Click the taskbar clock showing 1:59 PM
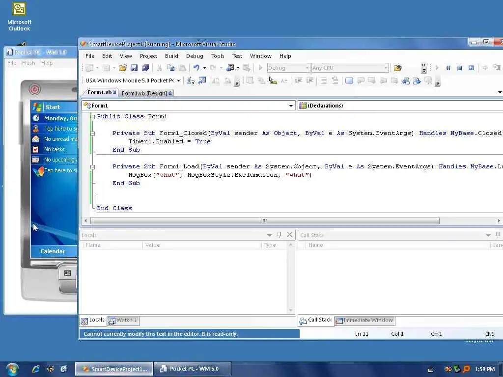 pos(484,369)
